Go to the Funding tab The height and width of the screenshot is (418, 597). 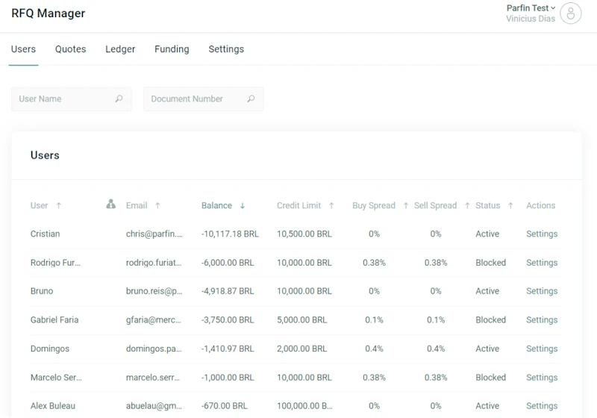172,49
